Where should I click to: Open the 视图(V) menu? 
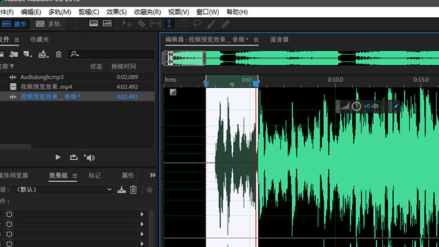click(178, 12)
